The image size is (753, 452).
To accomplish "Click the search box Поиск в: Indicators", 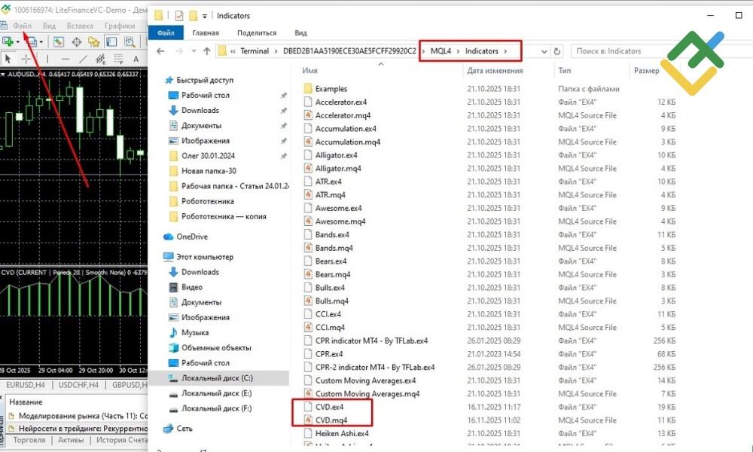I will pyautogui.click(x=620, y=51).
